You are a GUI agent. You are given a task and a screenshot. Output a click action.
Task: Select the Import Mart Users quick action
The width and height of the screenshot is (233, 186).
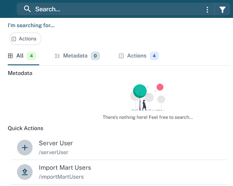[119, 172]
